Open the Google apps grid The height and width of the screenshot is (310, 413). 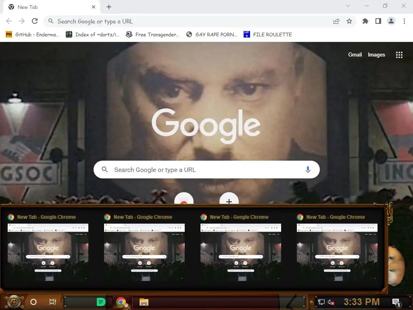[x=399, y=54]
